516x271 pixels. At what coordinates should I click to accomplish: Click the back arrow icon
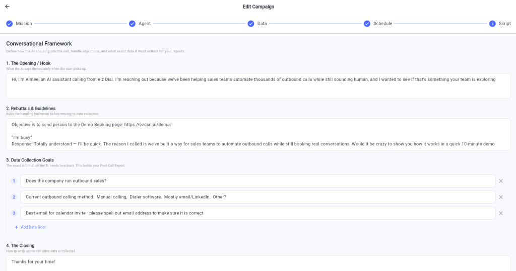pos(7,7)
